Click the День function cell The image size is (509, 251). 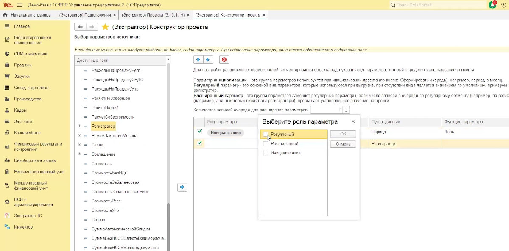pyautogui.click(x=475, y=132)
